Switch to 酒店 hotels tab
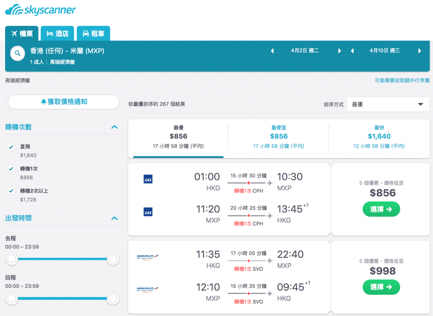This screenshot has height=316, width=433. pyautogui.click(x=58, y=33)
